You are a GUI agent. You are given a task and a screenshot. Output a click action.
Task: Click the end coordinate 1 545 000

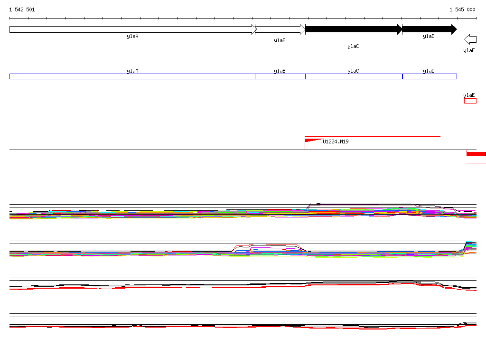click(462, 9)
